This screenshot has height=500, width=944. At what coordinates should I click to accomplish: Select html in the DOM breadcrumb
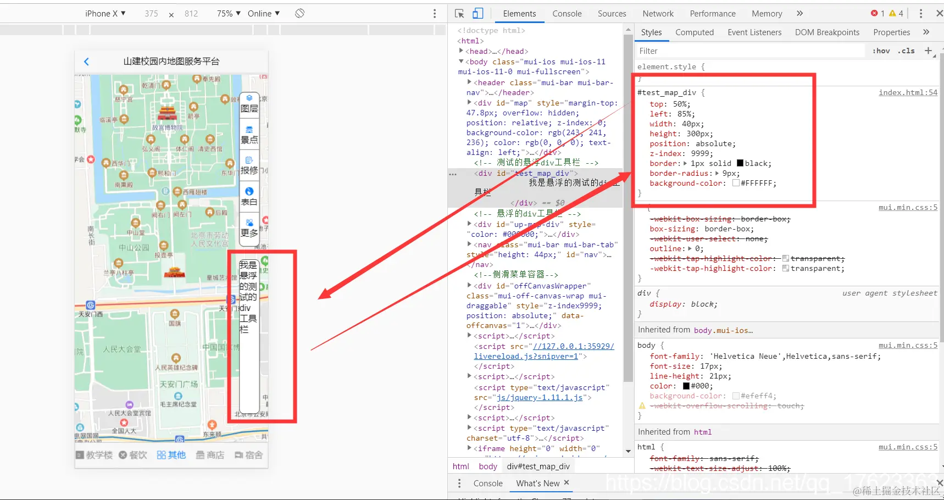point(461,466)
